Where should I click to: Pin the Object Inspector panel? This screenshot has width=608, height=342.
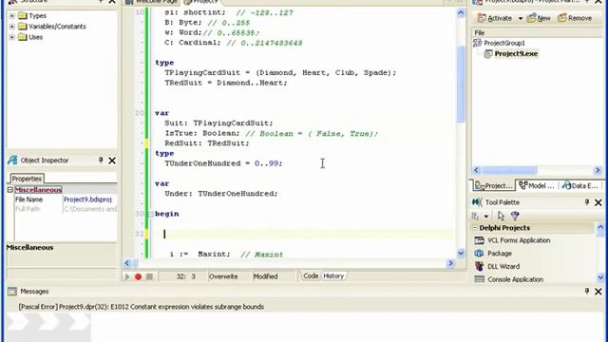[x=101, y=161]
